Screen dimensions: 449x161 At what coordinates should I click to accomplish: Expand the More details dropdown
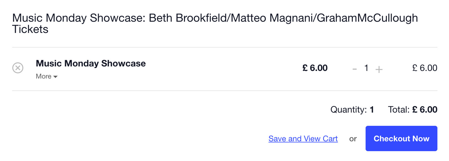[47, 76]
